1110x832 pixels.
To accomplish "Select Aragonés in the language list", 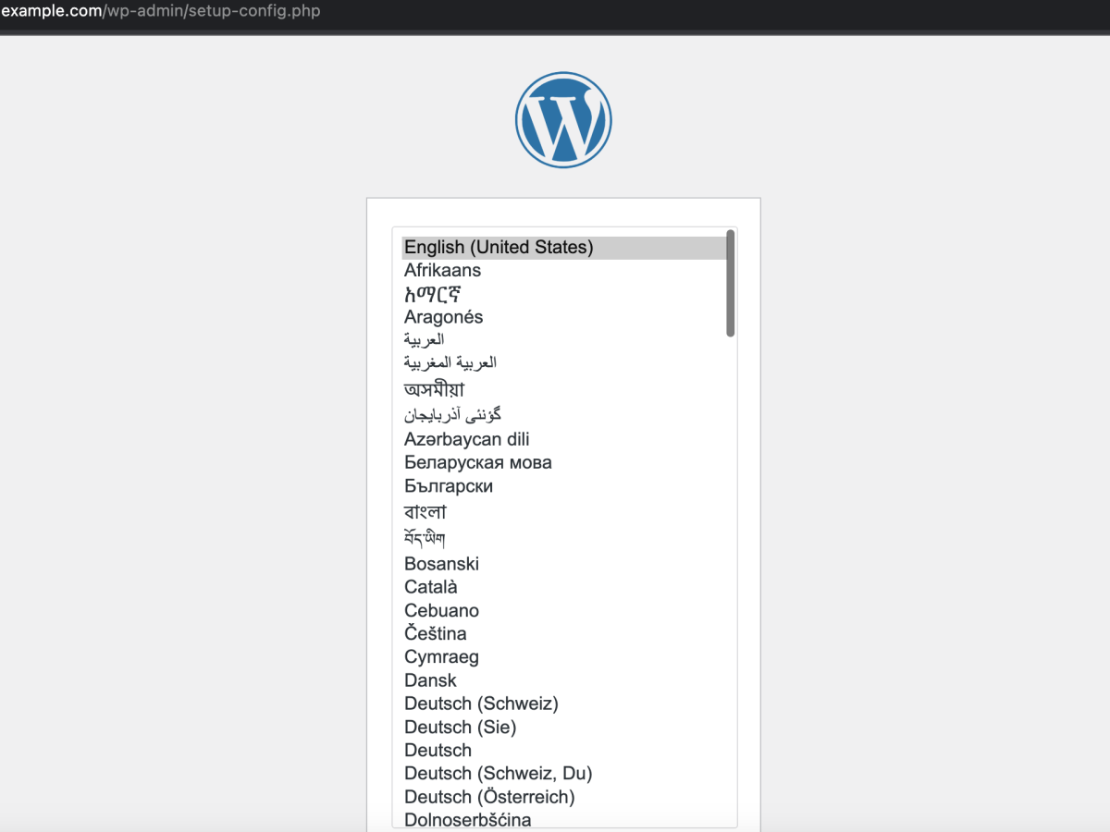I will [x=564, y=317].
